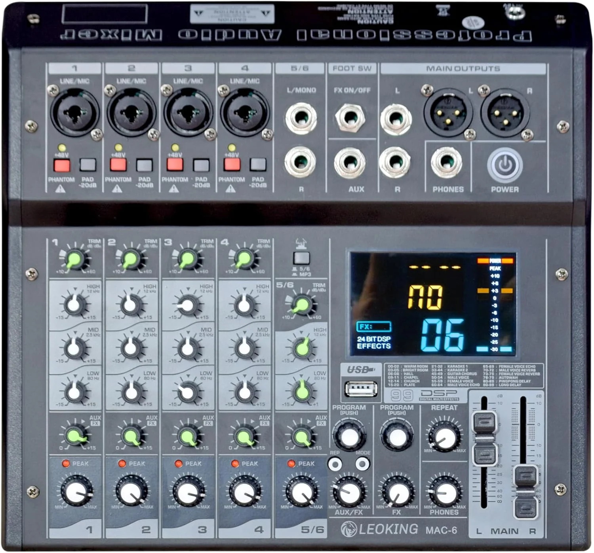Click channel 3 green TRIM knob

[x=187, y=260]
